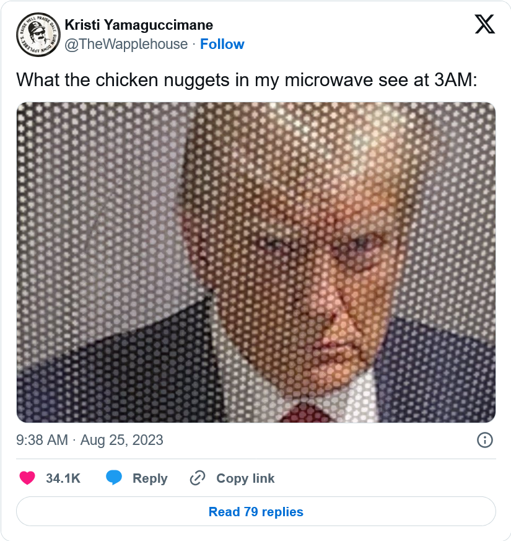Click the blue reply speech bubble icon
The width and height of the screenshot is (511, 541).
pyautogui.click(x=114, y=478)
